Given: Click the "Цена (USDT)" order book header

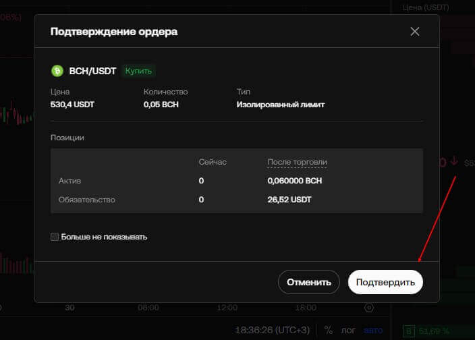Looking at the screenshot, I should [426, 7].
